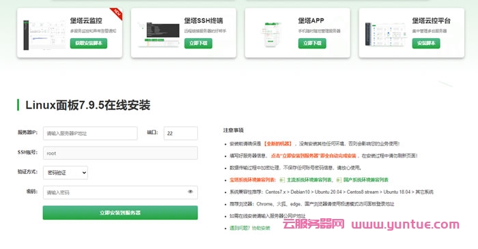Screen dimensions: 478x249
Task: Click the 堡塔SSH终端 card title
Action: (x=203, y=20)
